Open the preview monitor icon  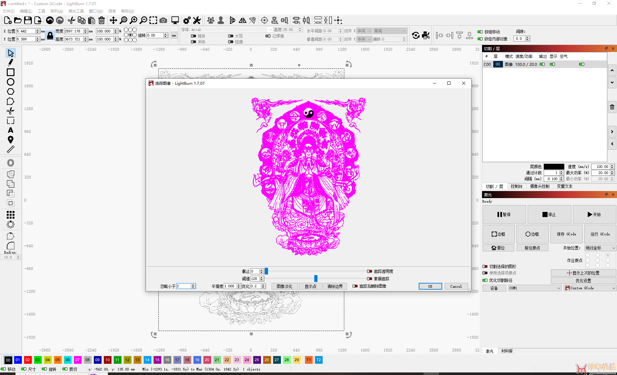175,21
